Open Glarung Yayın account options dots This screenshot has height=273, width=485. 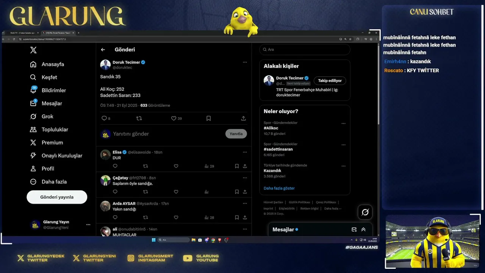click(88, 224)
